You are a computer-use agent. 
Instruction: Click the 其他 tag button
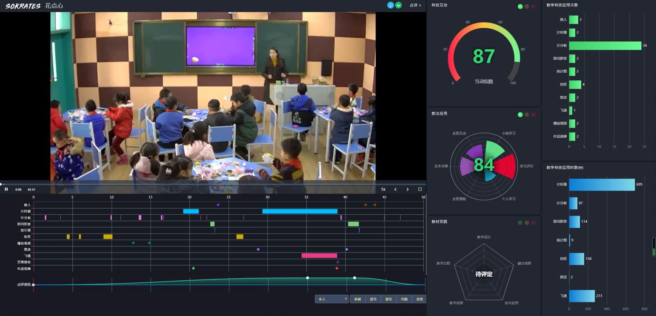(419, 299)
